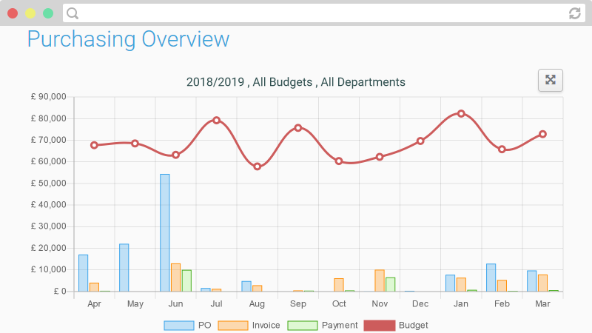Click the £ 0 axis label
592x333 pixels.
[x=60, y=291]
